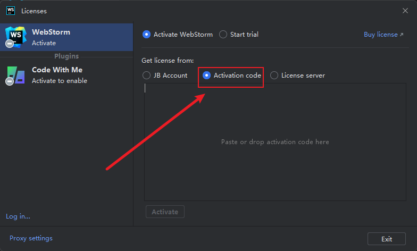Viewport: 417px width, 251px height.
Task: Click the arrow icon beside Buy license
Action: pos(402,35)
